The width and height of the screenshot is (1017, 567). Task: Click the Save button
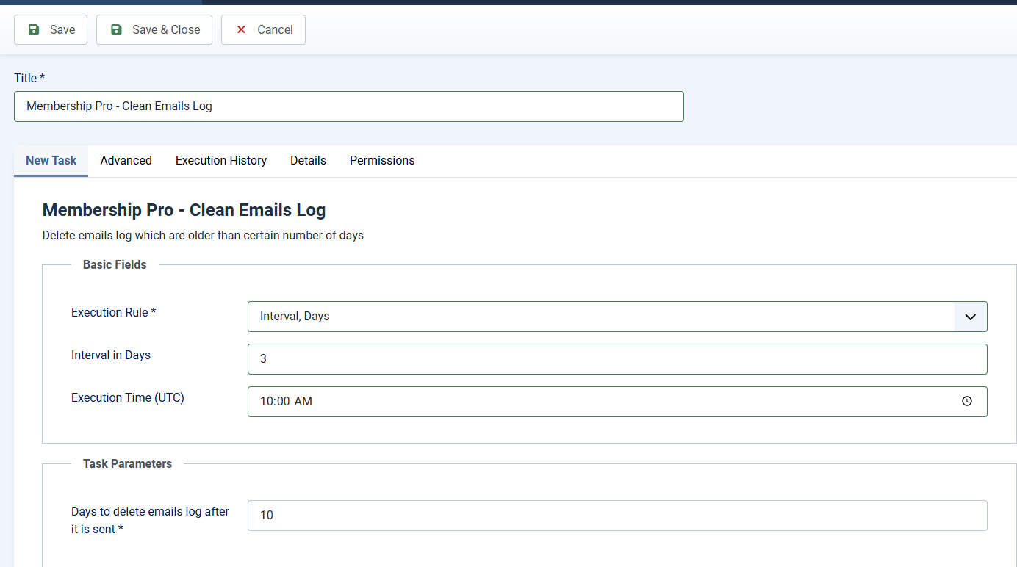(51, 29)
